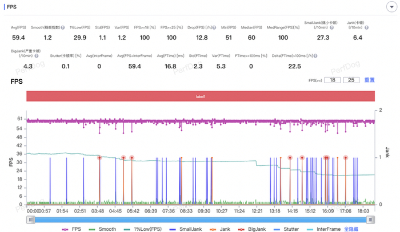The height and width of the screenshot is (232, 400).
Task: Click the left handle of timeline range slider
Action: point(31,220)
